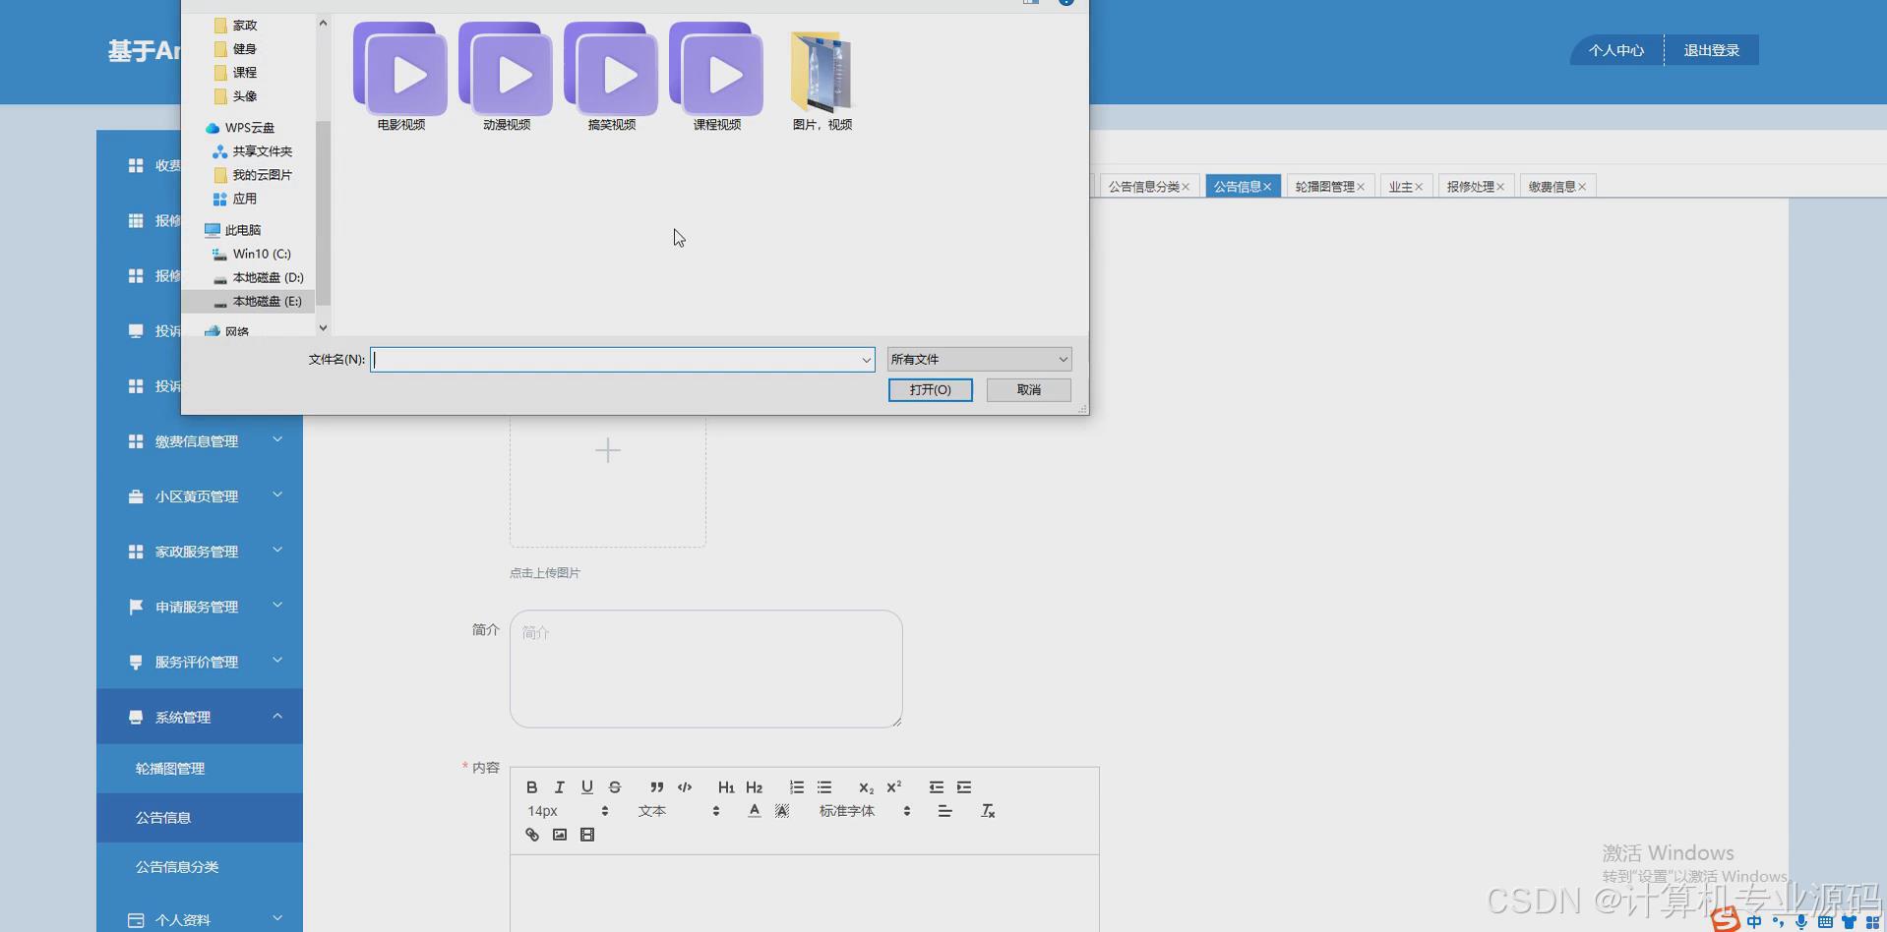Toggle italic formatting in the content editor
This screenshot has height=932, width=1887.
559,787
